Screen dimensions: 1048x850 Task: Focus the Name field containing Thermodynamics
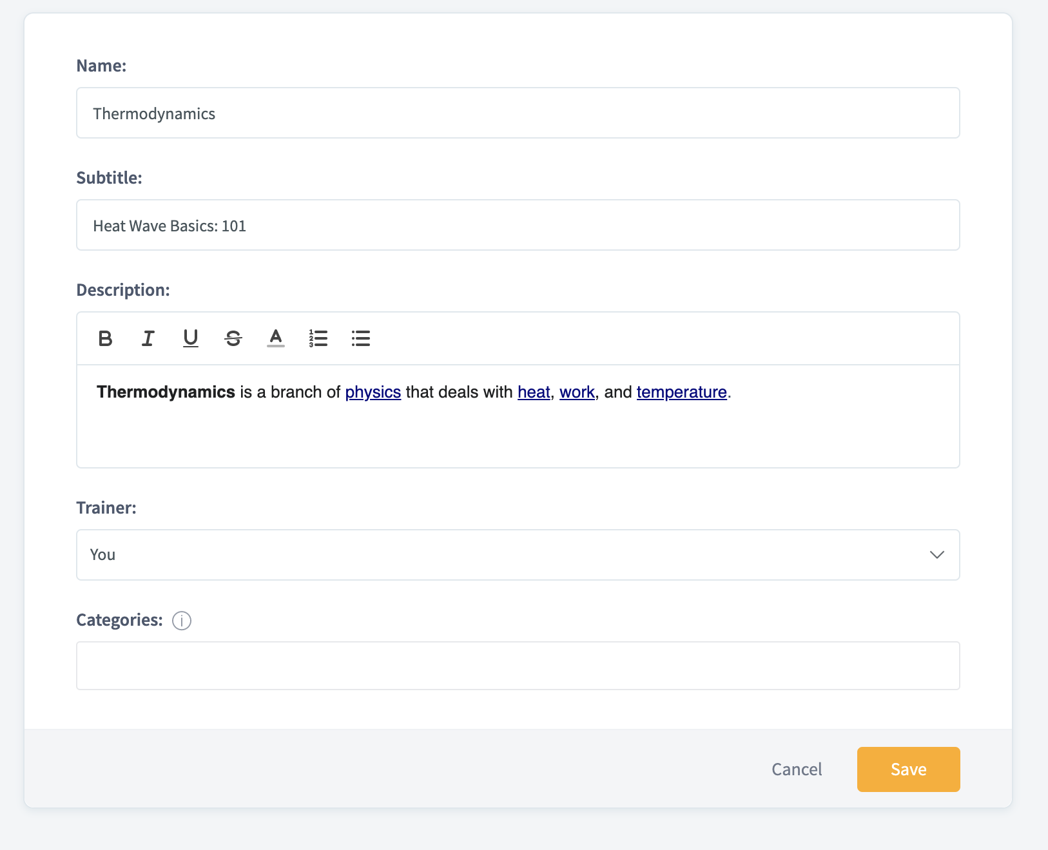[518, 113]
